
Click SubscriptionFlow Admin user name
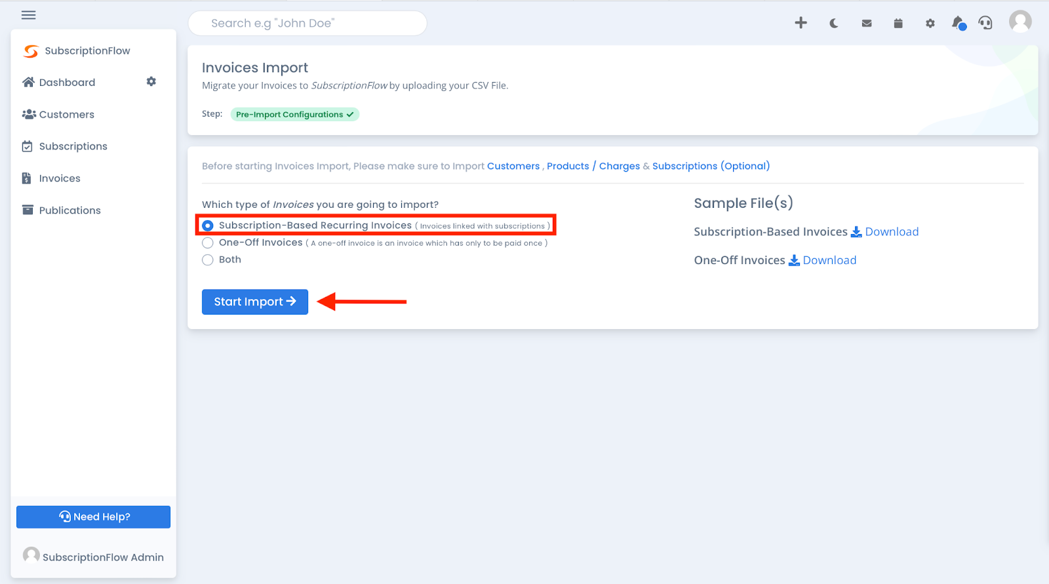pyautogui.click(x=103, y=557)
